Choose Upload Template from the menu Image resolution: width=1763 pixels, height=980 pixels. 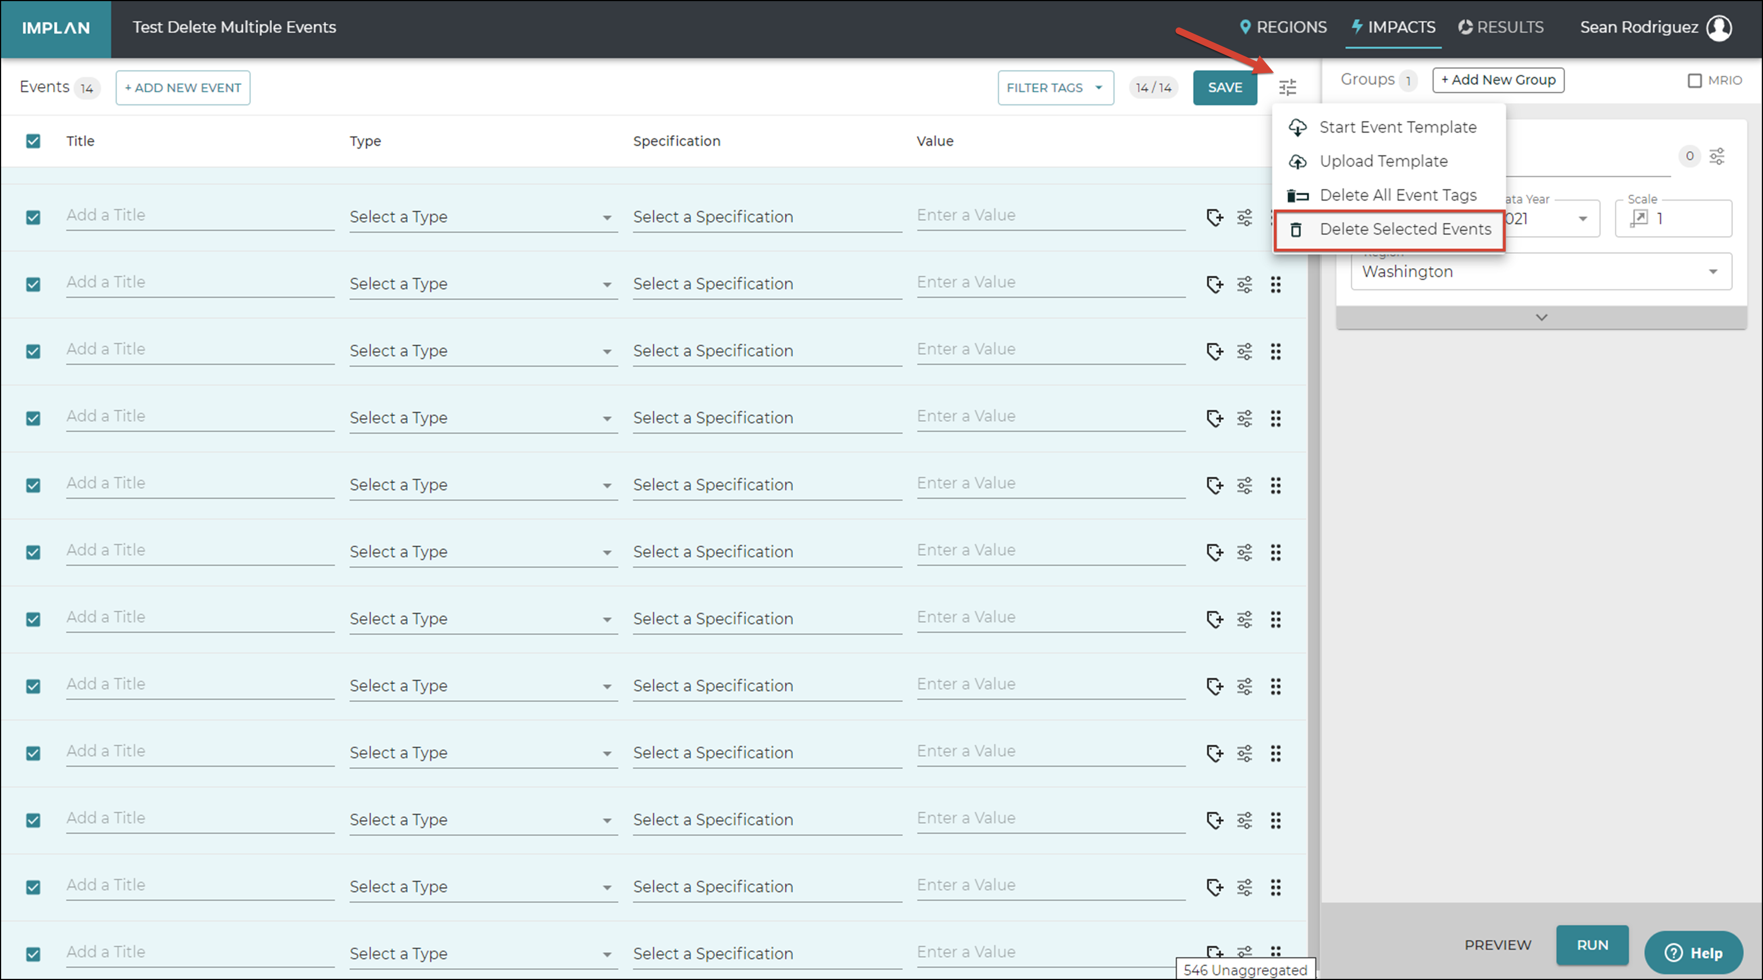1389,161
